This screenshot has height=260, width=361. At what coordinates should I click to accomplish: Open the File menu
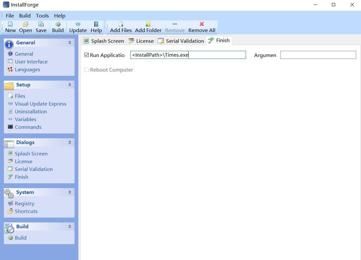(10, 16)
